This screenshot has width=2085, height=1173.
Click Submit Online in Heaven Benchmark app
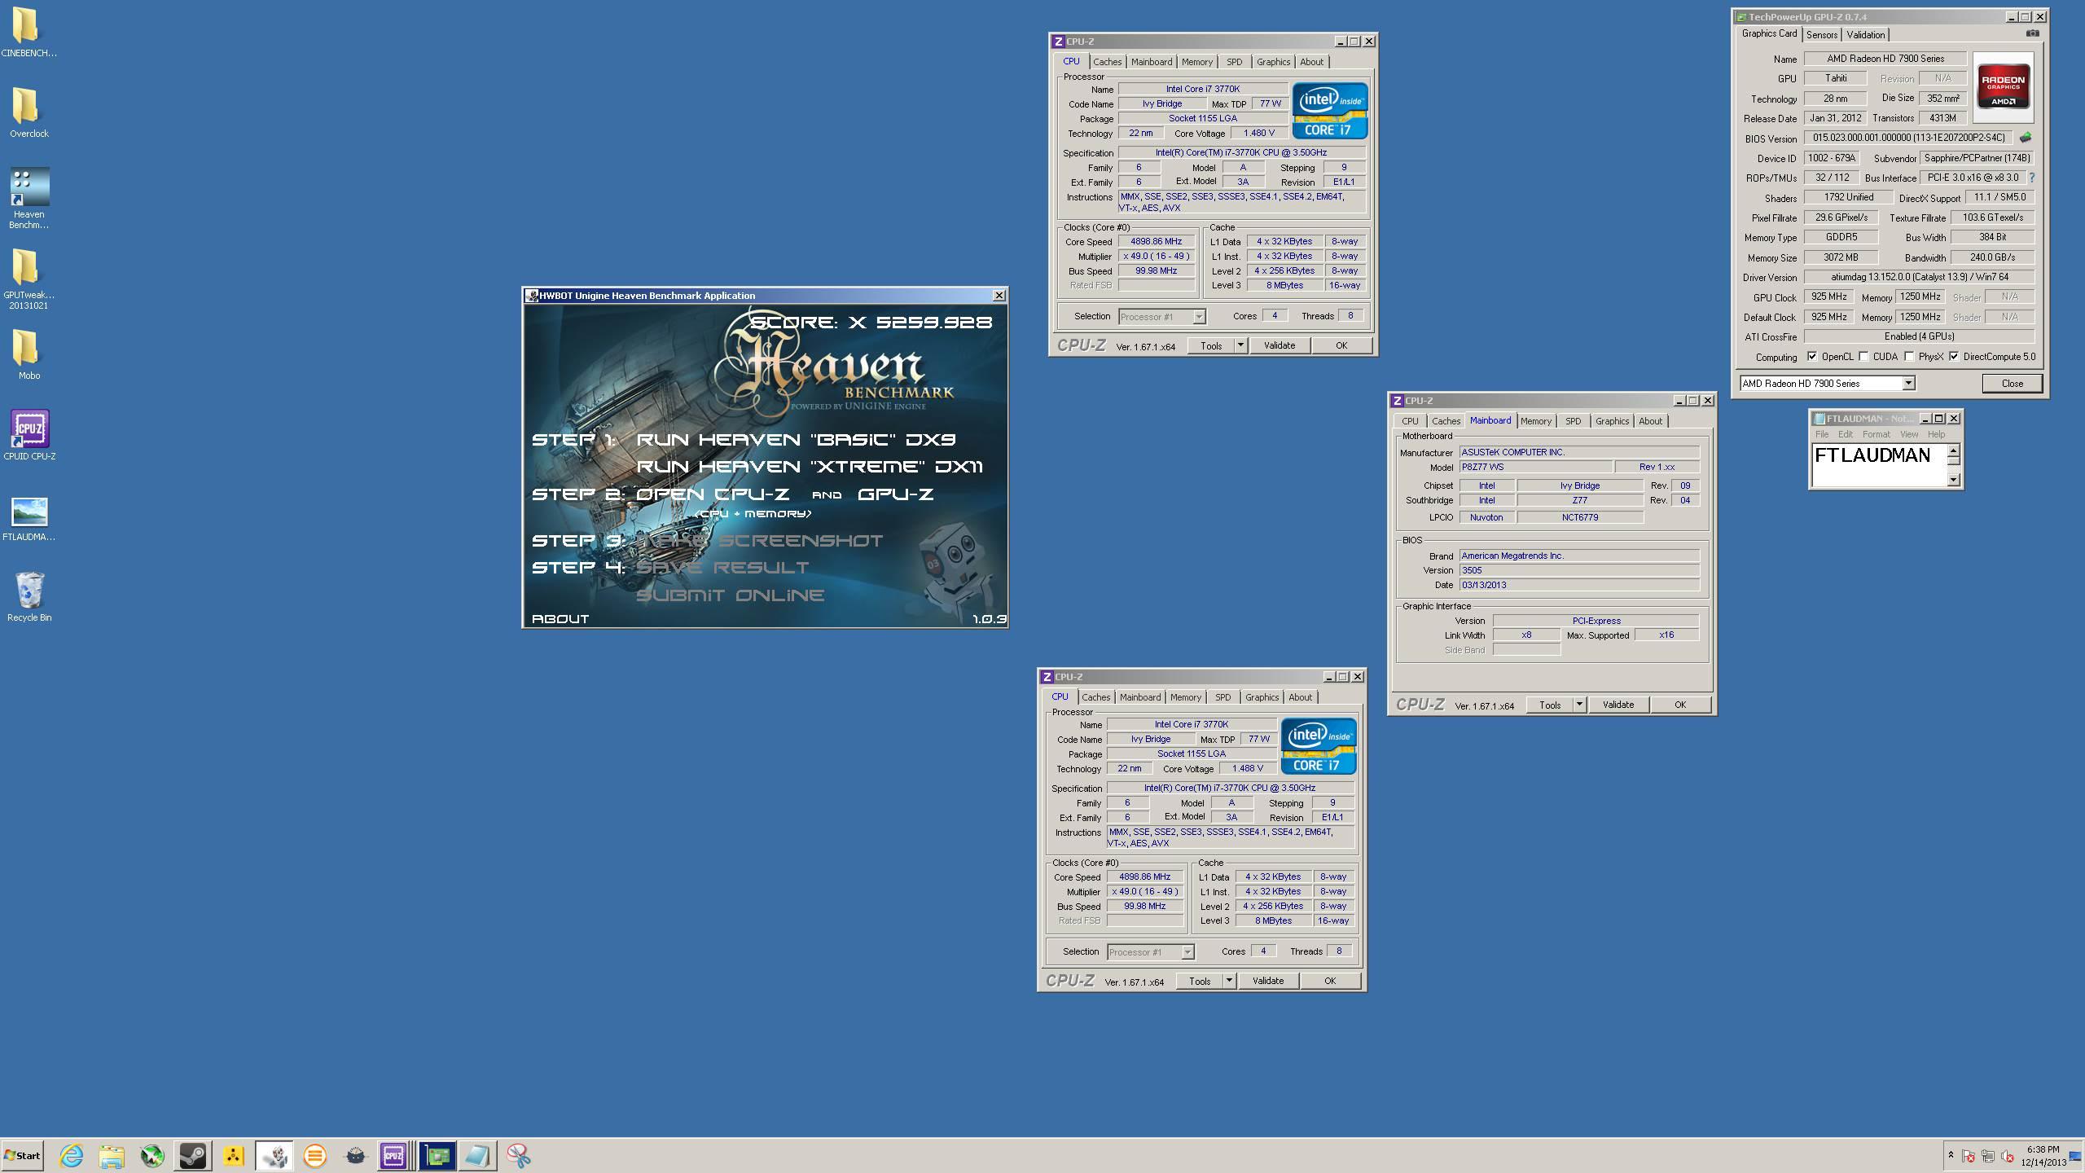(x=731, y=595)
